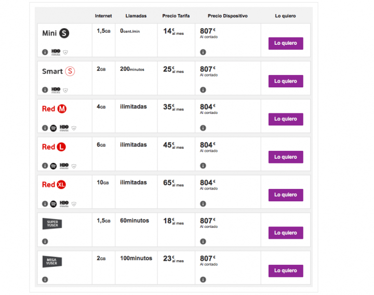Click device price info icon in Red XL row

coord(203,203)
